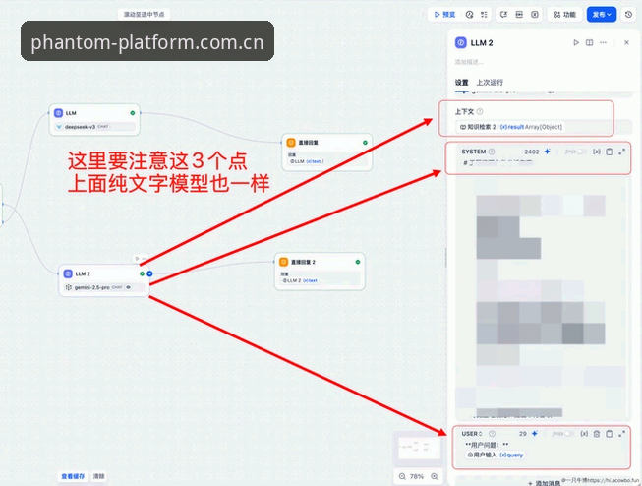Click the 清除 button at the bottom left
Image resolution: width=642 pixels, height=486 pixels.
point(98,476)
